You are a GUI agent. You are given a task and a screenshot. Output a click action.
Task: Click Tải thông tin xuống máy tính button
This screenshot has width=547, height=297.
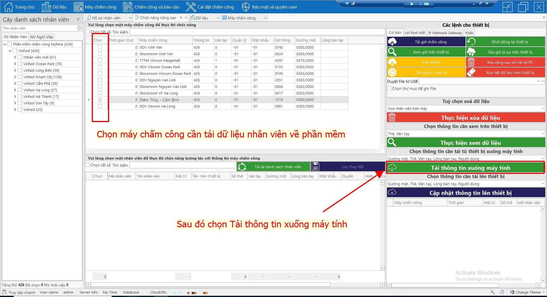470,168
